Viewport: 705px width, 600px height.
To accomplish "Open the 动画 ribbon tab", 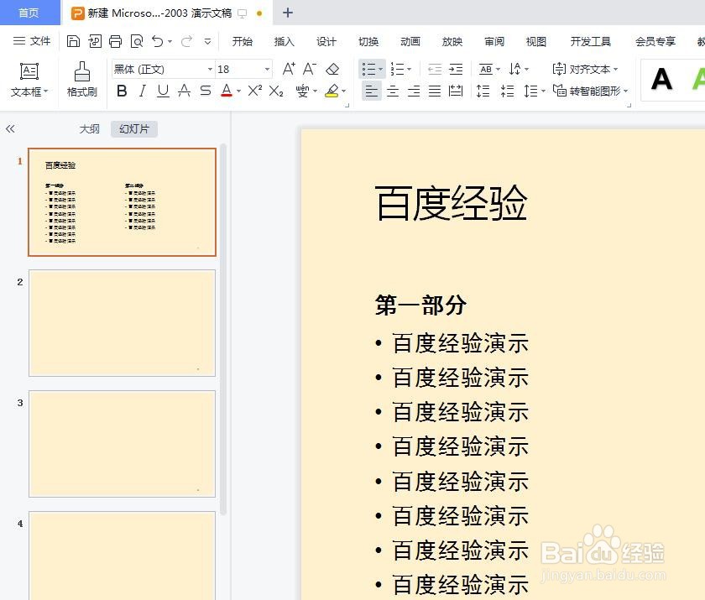I will [410, 41].
